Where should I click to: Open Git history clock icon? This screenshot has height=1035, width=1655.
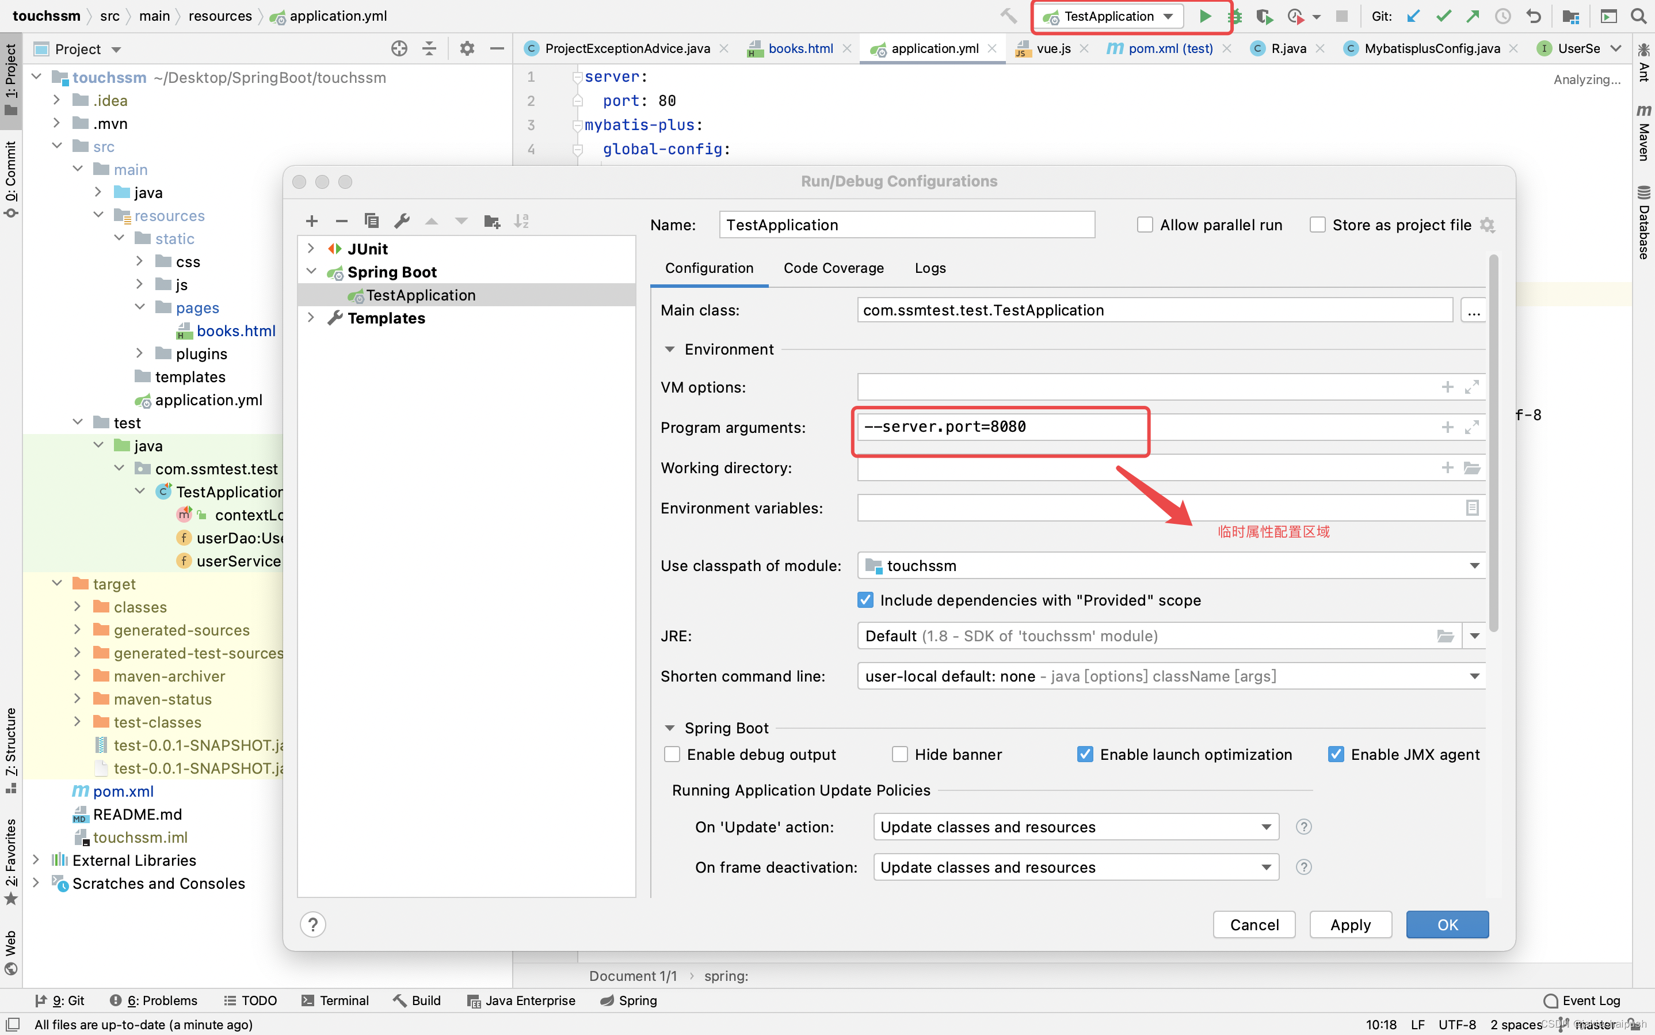1503,16
